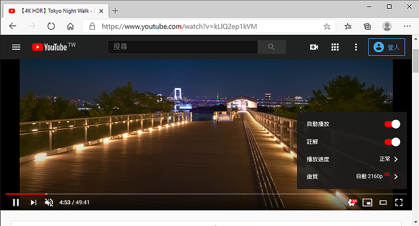The height and width of the screenshot is (226, 419).
Task: Click the scrollbar down arrow
Action: pos(416,222)
